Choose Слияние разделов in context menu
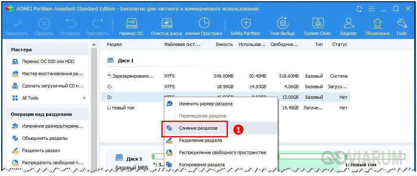 coord(198,128)
